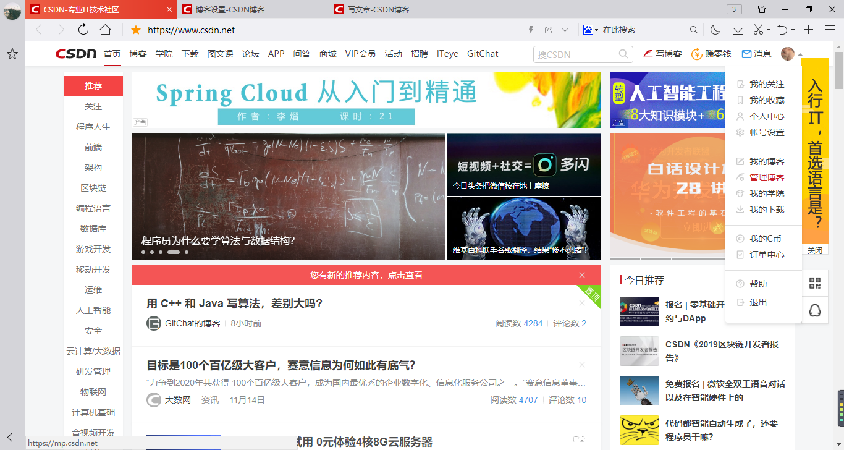This screenshot has height=450, width=844.
Task: Reload the page with refresh icon
Action: pyautogui.click(x=83, y=30)
